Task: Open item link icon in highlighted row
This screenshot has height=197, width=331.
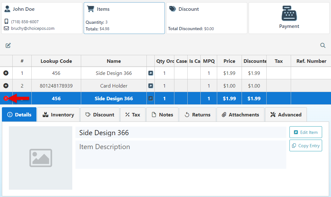Action: pyautogui.click(x=151, y=98)
